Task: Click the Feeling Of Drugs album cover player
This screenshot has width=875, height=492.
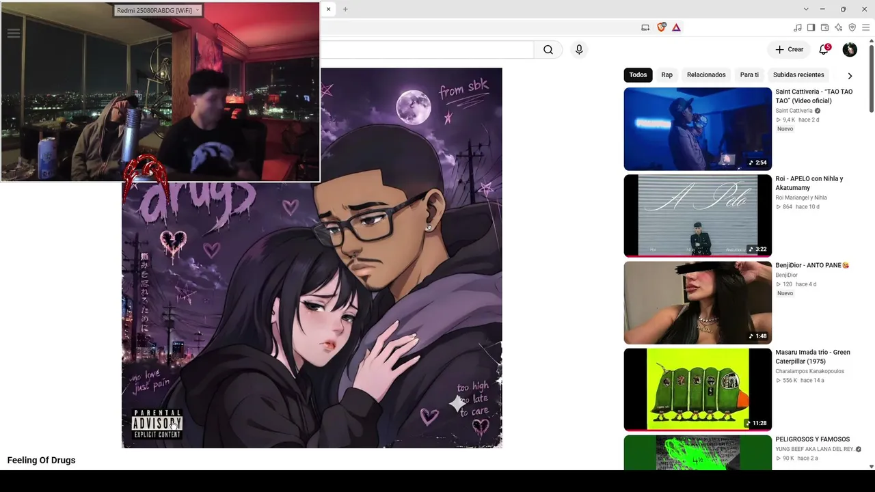Action: [x=312, y=258]
